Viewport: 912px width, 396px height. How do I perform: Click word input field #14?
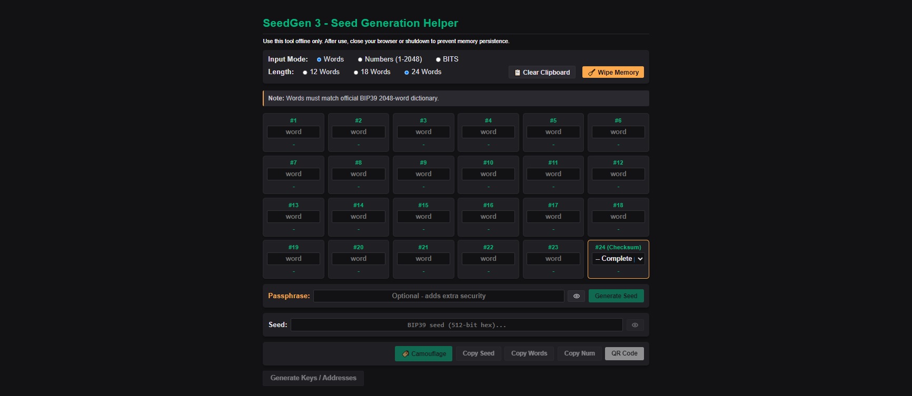(359, 217)
